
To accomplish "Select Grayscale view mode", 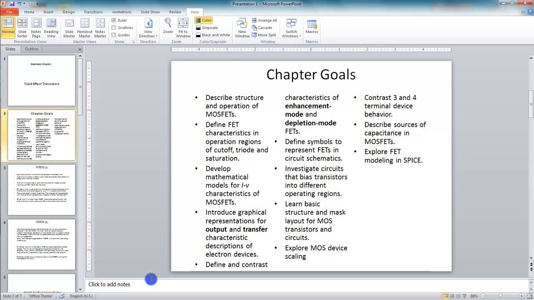I will point(207,28).
